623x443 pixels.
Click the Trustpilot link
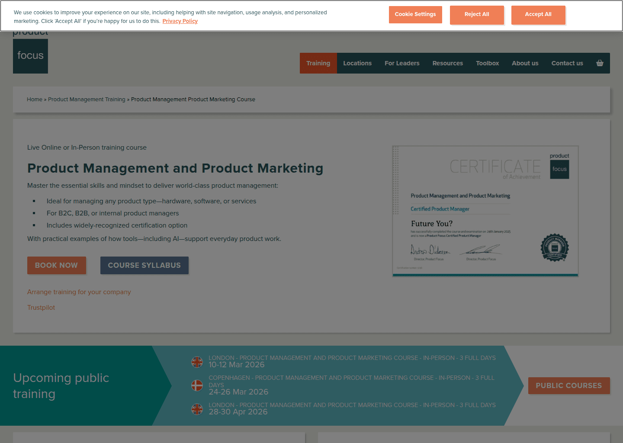(x=41, y=307)
